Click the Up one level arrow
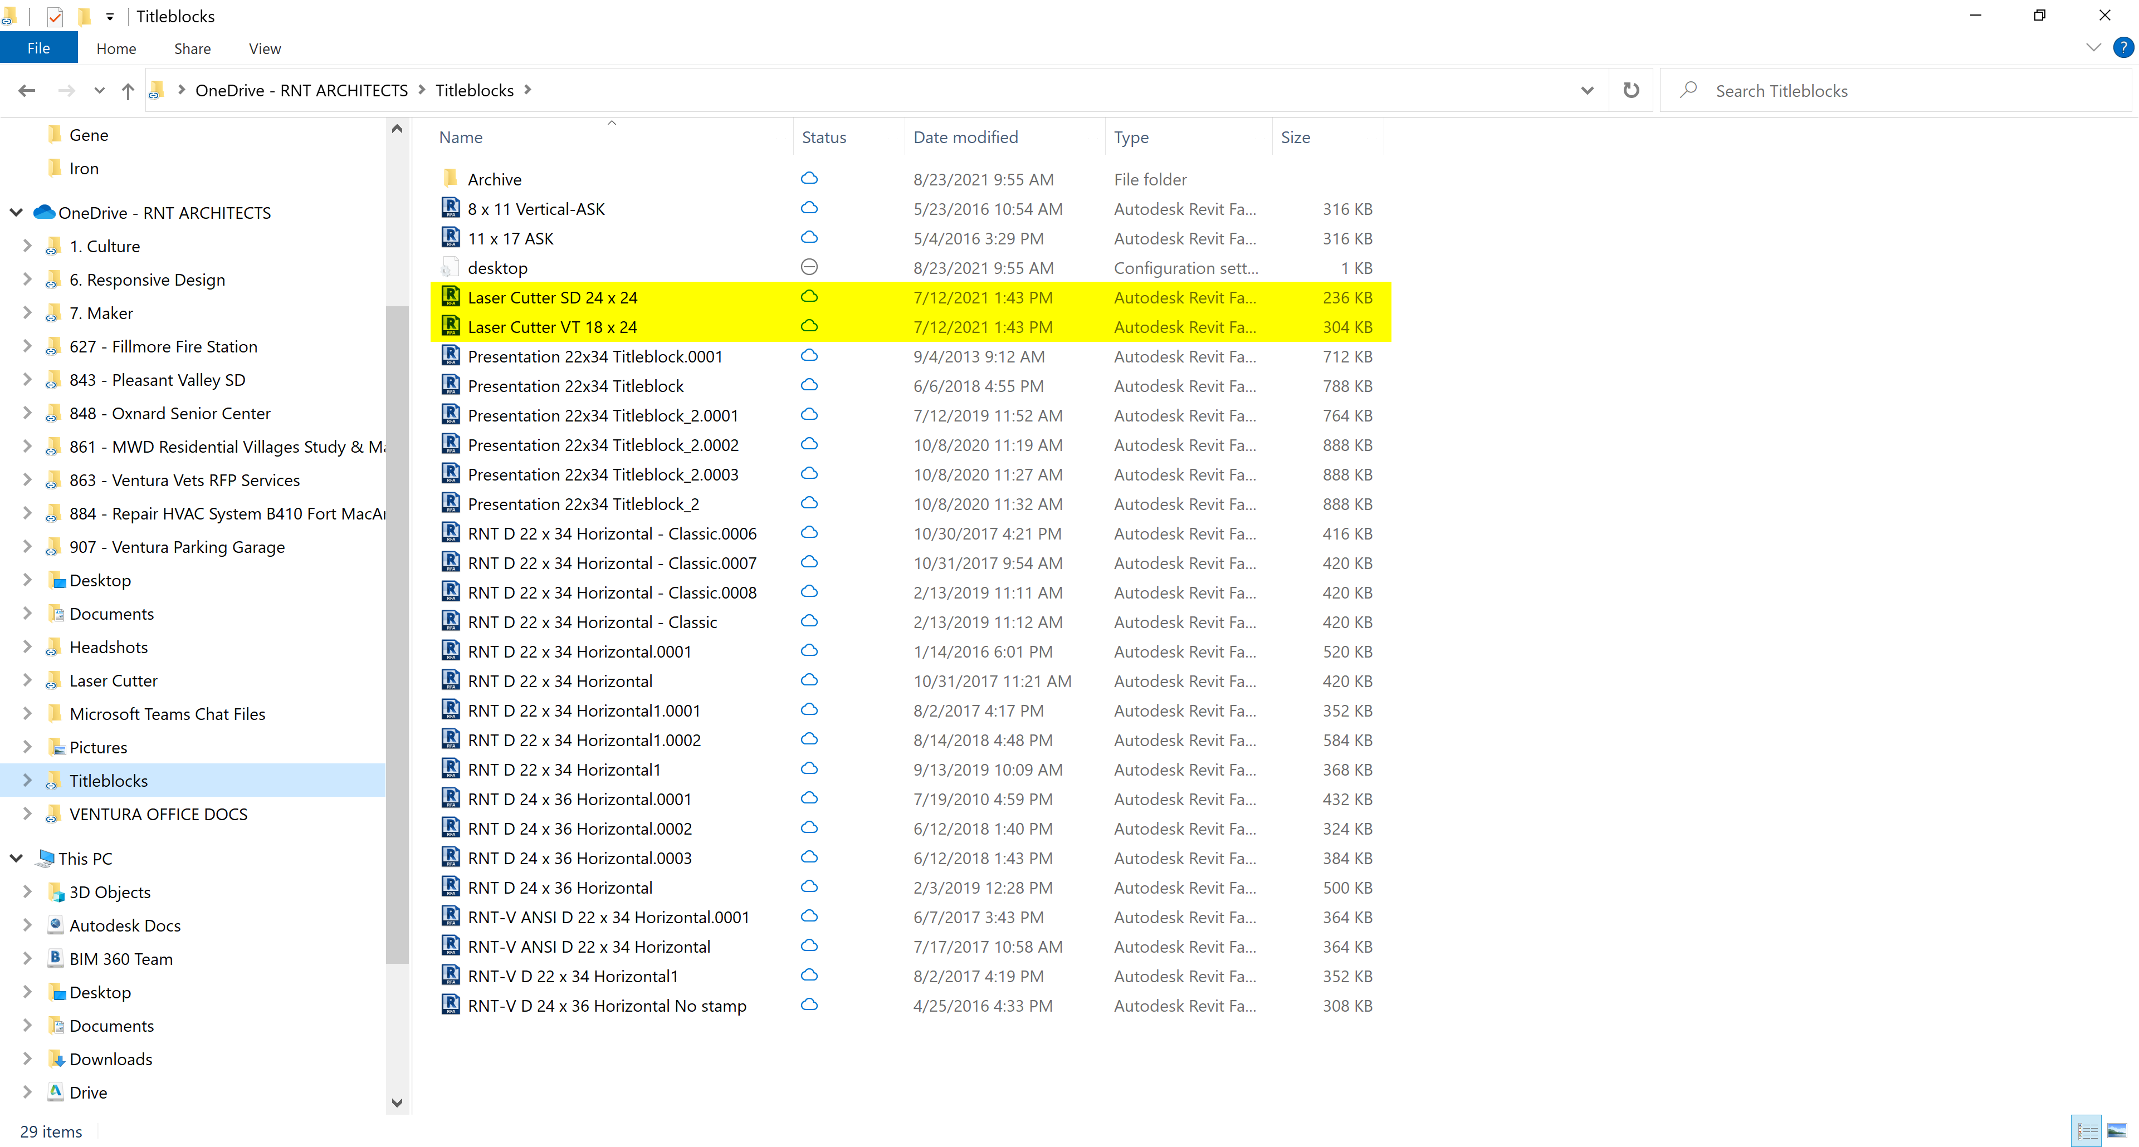The width and height of the screenshot is (2139, 1147). coord(128,90)
